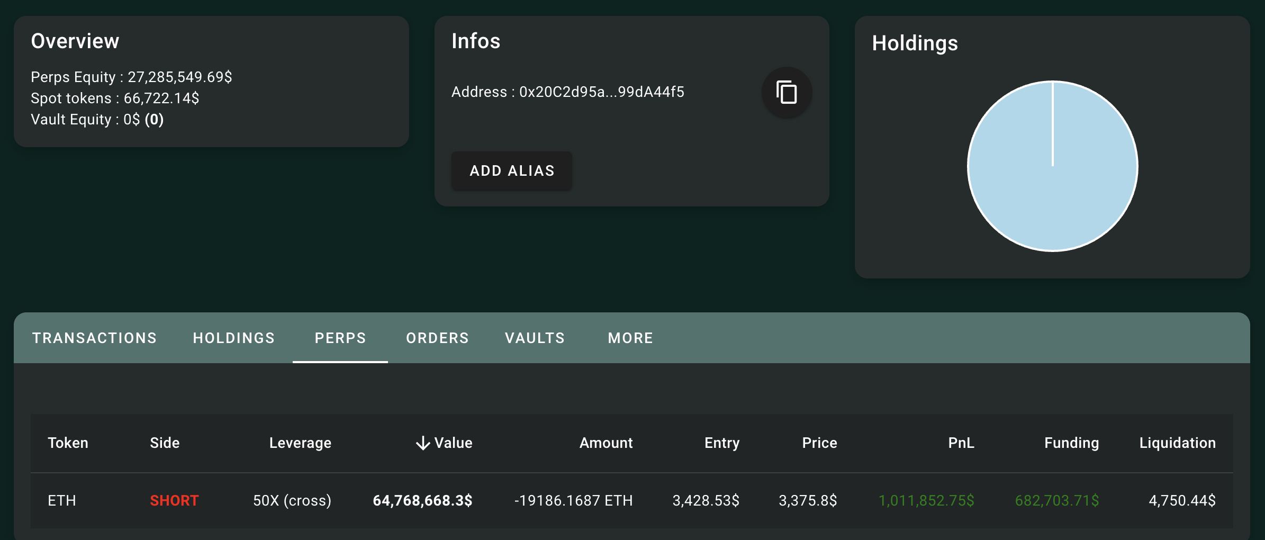The image size is (1265, 540).
Task: Sort by the Leverage column header
Action: (300, 443)
